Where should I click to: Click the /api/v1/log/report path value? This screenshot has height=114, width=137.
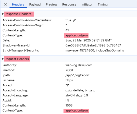coord(77,75)
